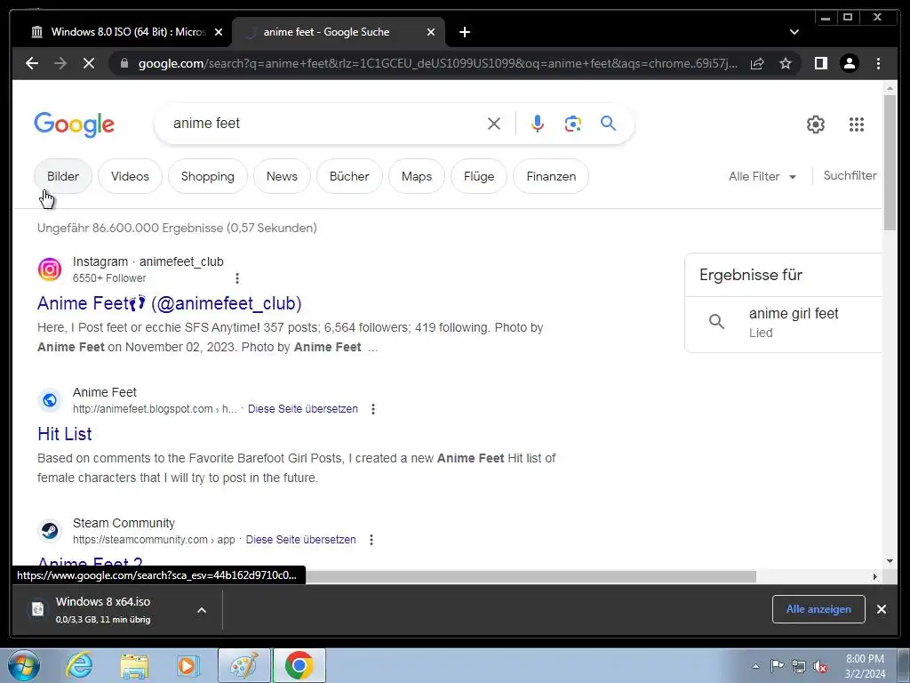This screenshot has height=683, width=910.
Task: Click the blogspot result globe icon
Action: [50, 400]
